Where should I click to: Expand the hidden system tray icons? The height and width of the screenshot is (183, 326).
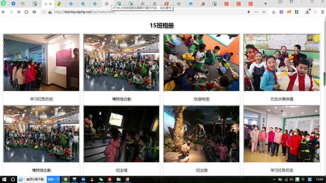274,179
